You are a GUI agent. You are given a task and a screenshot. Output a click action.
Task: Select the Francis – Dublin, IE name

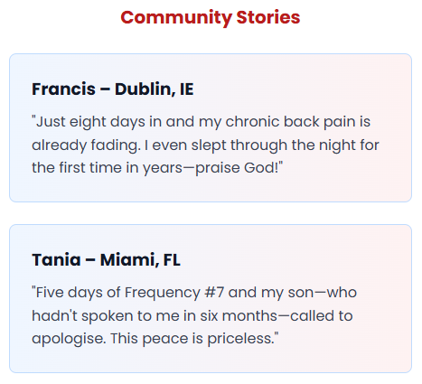point(113,89)
